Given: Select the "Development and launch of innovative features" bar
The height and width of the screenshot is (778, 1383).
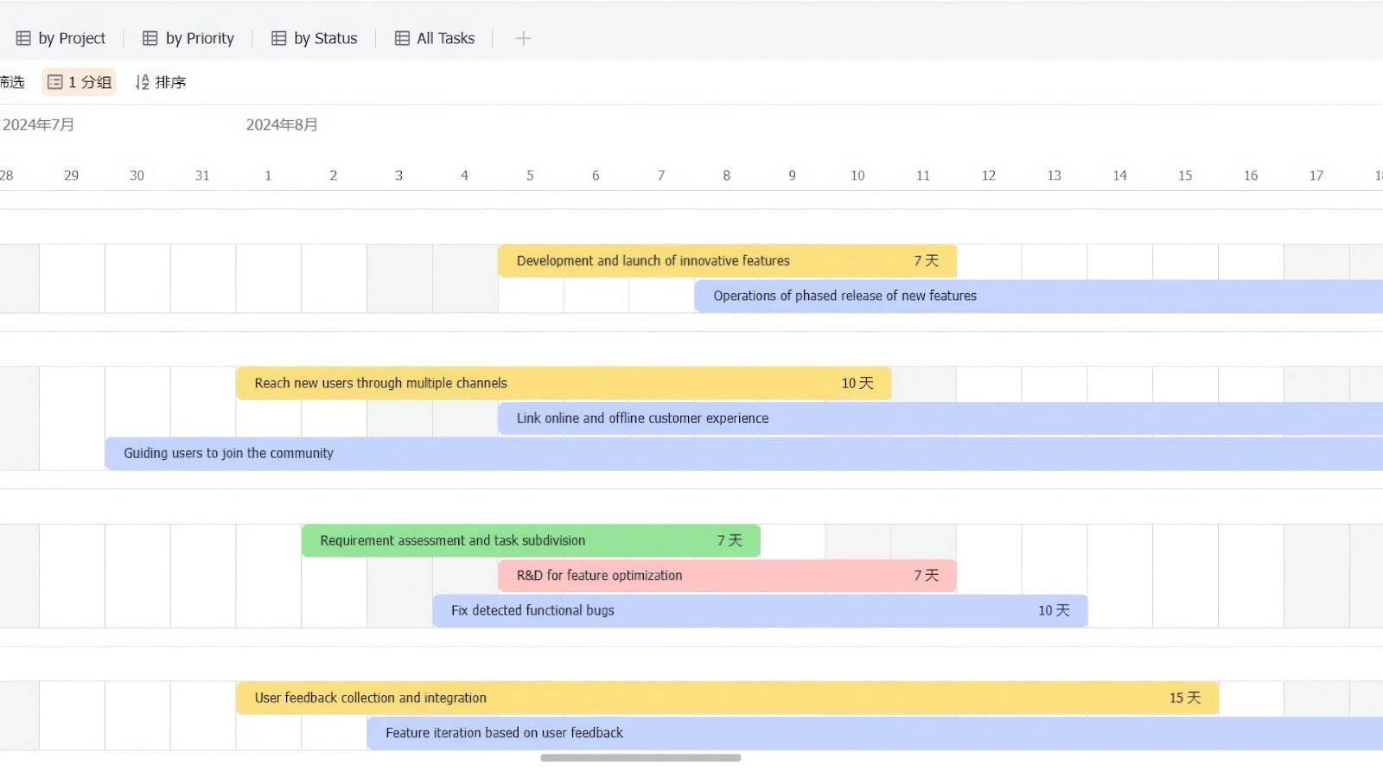Looking at the screenshot, I should point(726,260).
